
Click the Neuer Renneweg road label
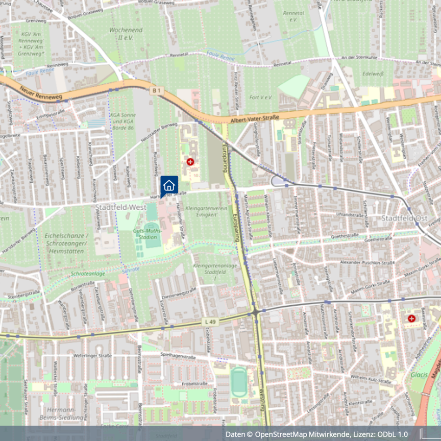[41, 93]
